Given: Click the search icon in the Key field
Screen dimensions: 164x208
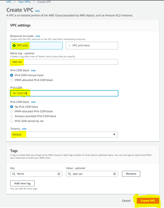Looking at the screenshot, I should (x=14, y=174).
